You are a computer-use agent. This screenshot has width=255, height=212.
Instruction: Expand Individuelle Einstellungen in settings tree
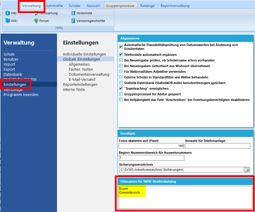click(x=84, y=54)
